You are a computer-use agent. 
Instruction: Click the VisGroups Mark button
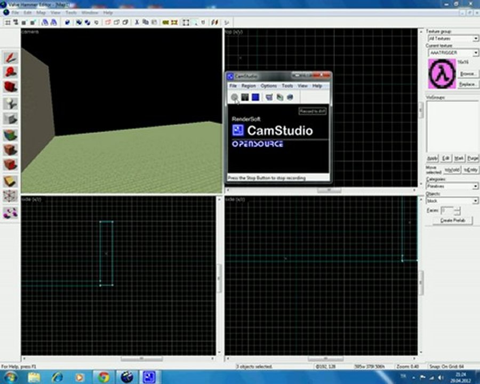coord(459,158)
